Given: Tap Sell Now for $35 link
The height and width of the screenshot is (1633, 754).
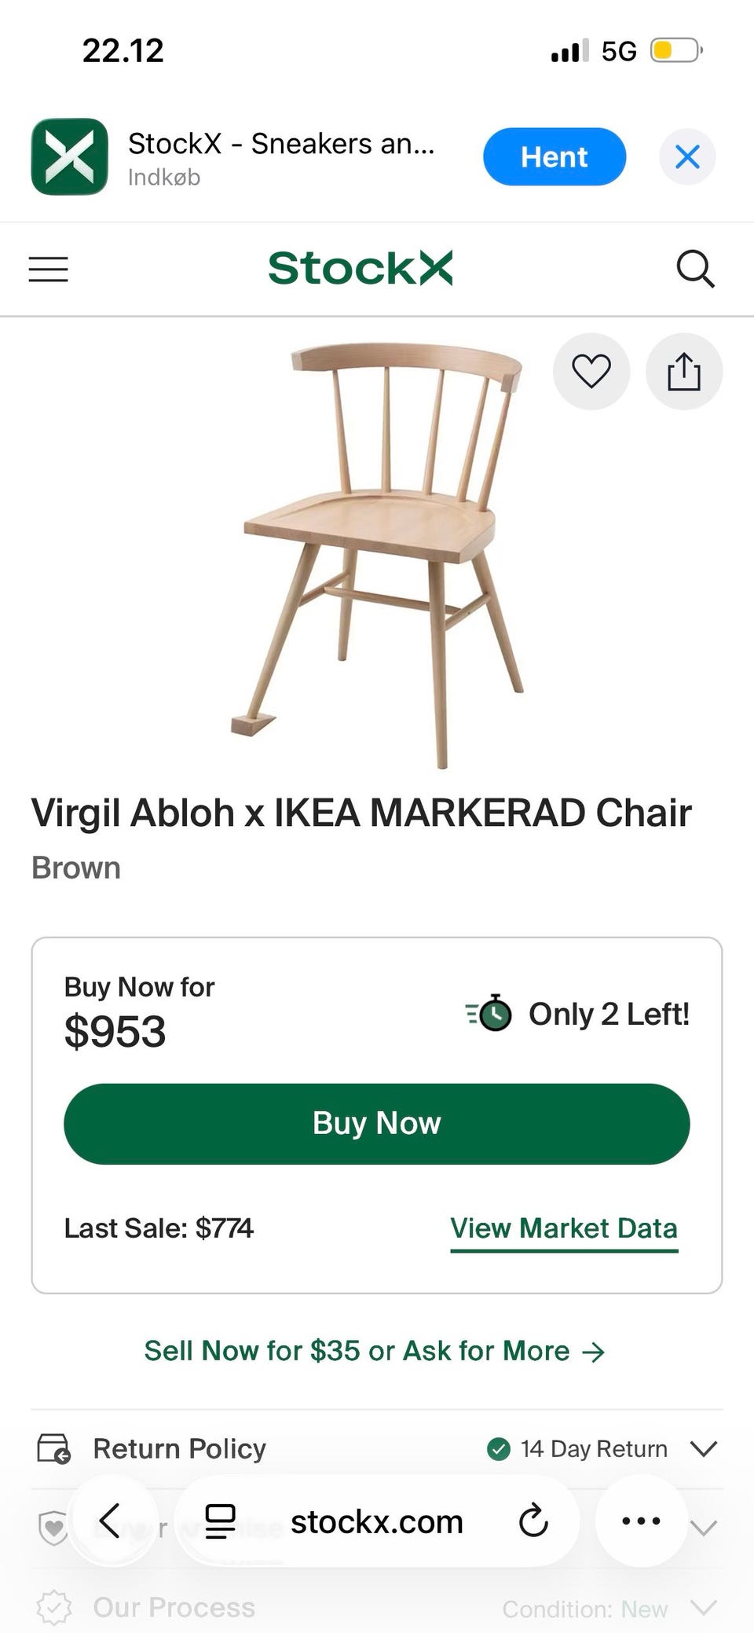Looking at the screenshot, I should [375, 1351].
